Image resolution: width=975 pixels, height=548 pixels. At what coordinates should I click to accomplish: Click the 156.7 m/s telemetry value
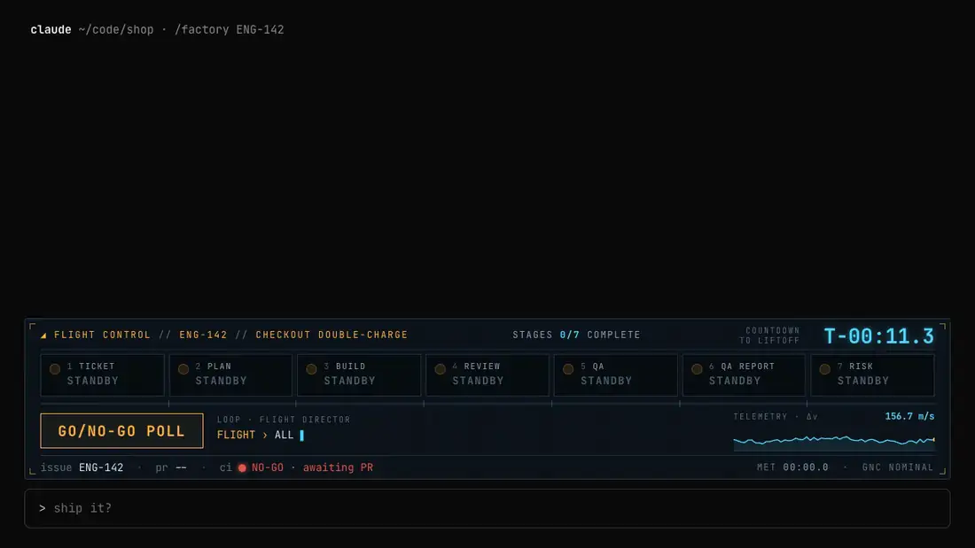[x=909, y=416]
